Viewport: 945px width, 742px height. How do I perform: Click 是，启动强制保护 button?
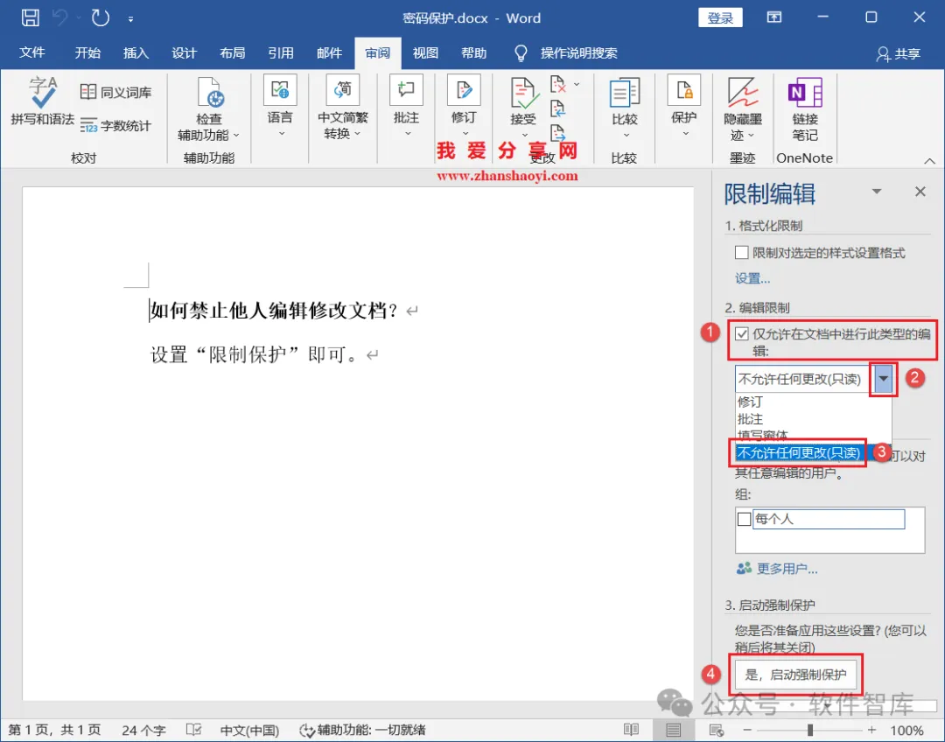795,675
